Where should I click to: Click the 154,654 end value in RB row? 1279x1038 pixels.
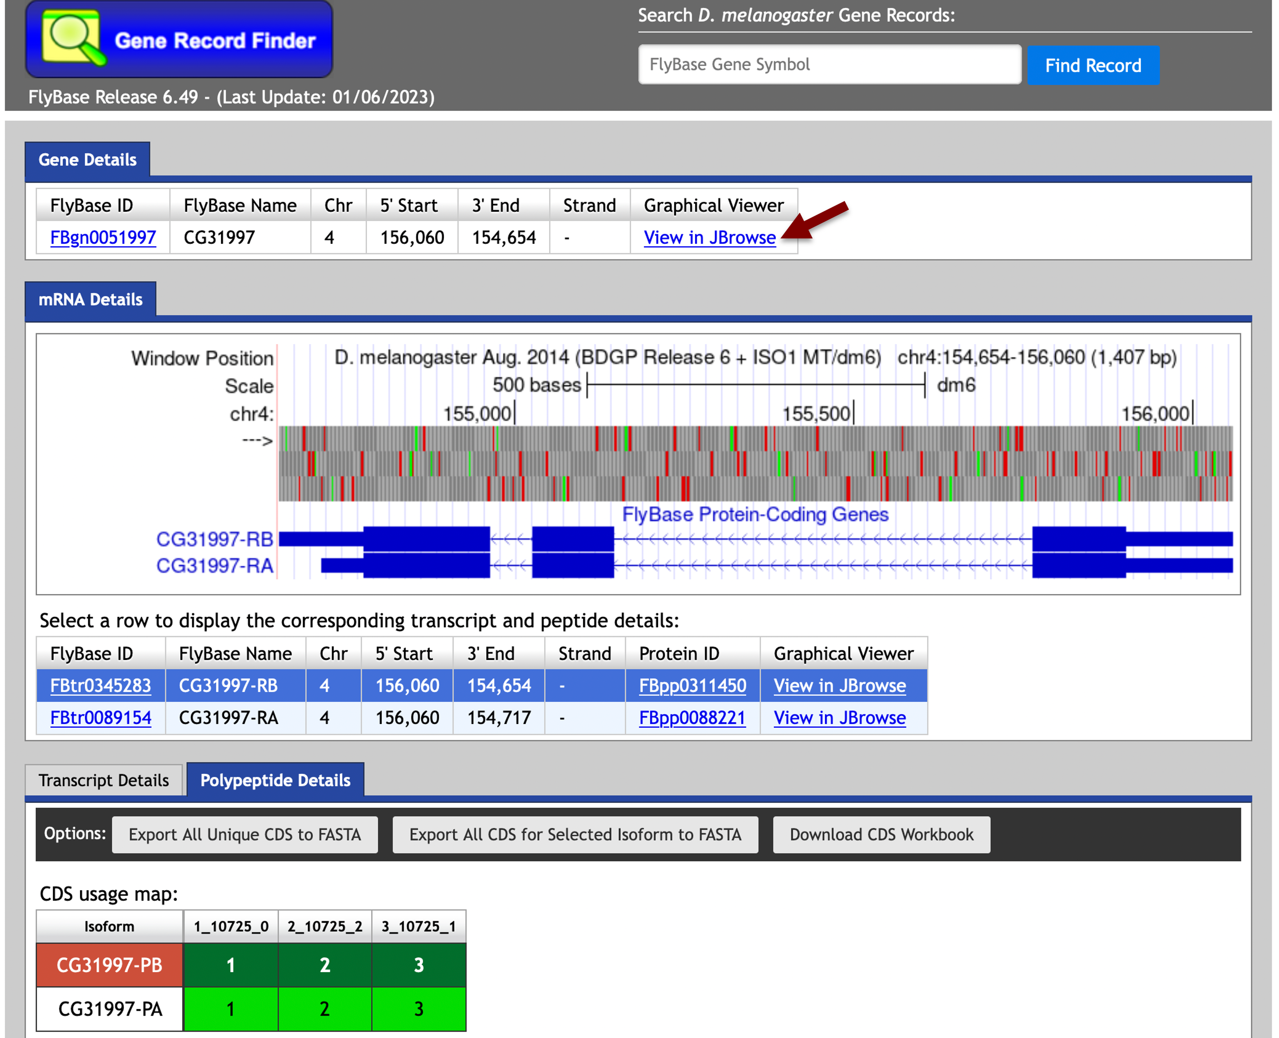coord(499,685)
